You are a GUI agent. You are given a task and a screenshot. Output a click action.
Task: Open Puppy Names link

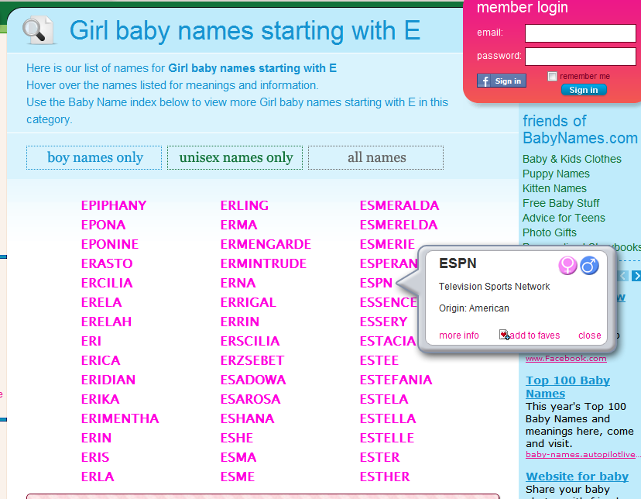[x=556, y=174]
